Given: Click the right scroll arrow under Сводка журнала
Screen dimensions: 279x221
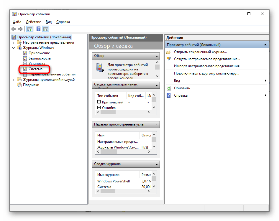Looking at the screenshot, I should (149, 191).
